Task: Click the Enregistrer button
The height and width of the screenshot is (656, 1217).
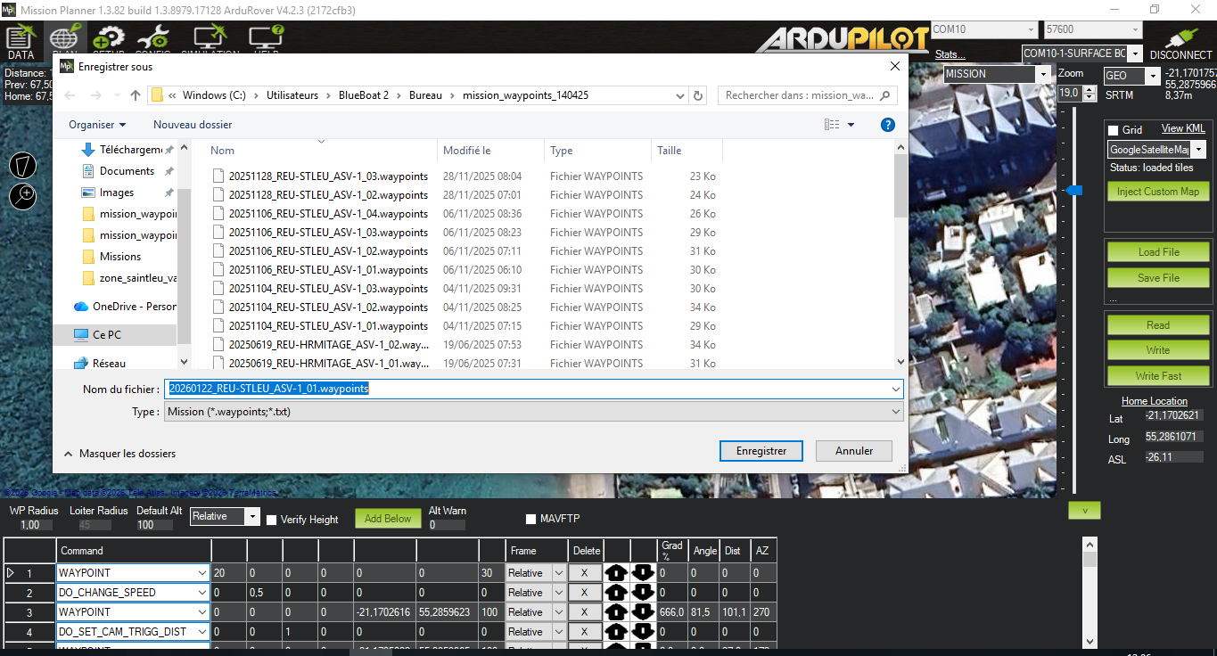Action: (761, 451)
